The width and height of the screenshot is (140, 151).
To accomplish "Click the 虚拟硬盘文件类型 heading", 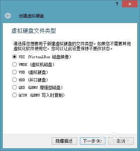I will [x=34, y=31].
